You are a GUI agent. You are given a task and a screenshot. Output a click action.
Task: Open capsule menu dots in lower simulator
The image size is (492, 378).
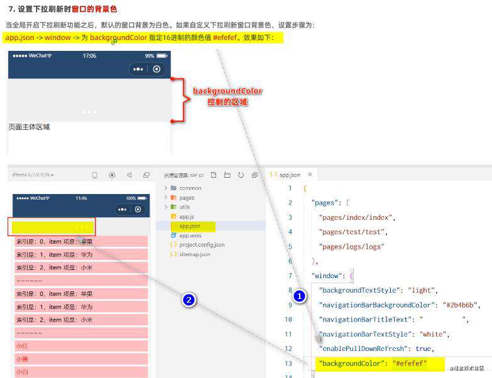tap(123, 209)
